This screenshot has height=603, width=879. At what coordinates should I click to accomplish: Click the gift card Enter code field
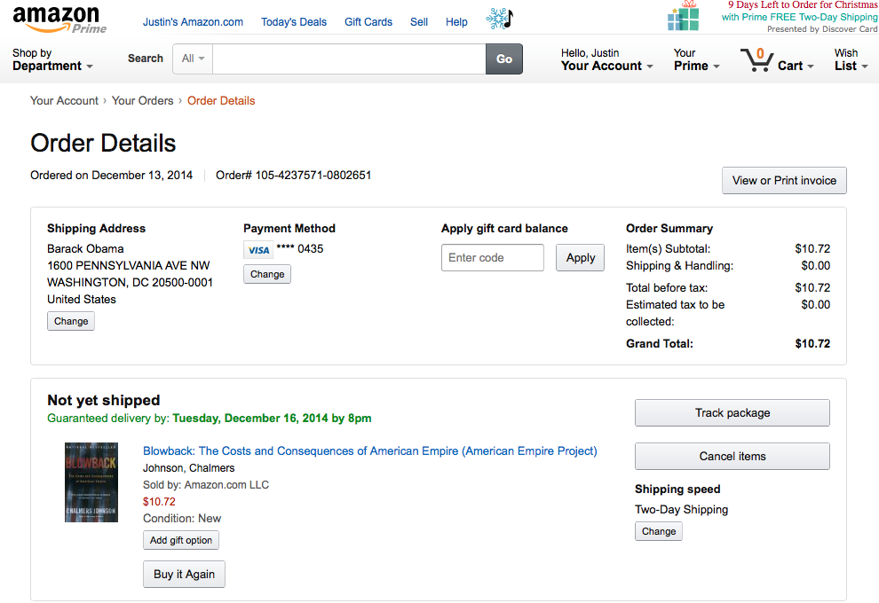point(493,257)
